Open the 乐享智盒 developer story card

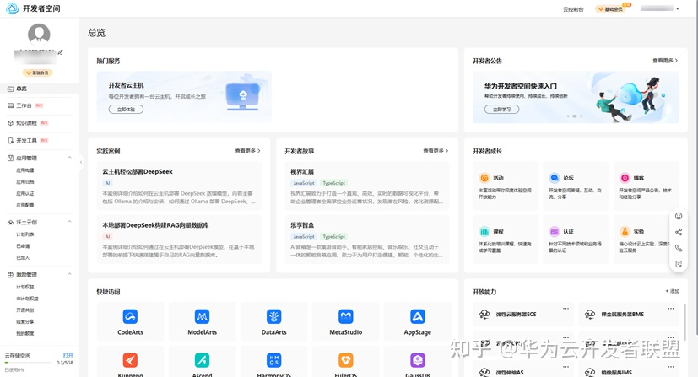tap(367, 240)
